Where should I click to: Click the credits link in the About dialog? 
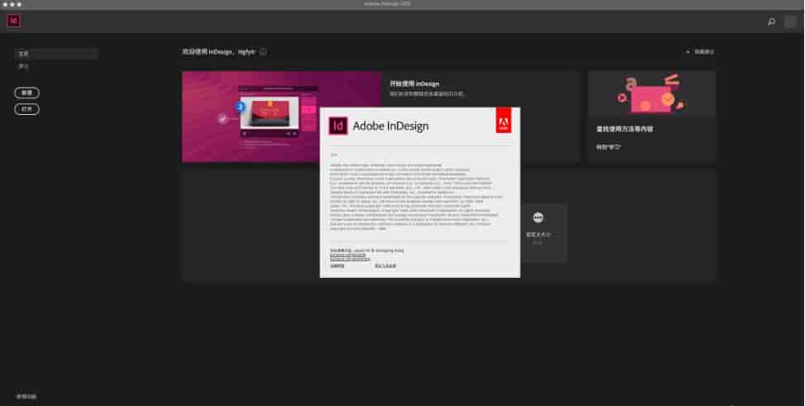(x=386, y=266)
